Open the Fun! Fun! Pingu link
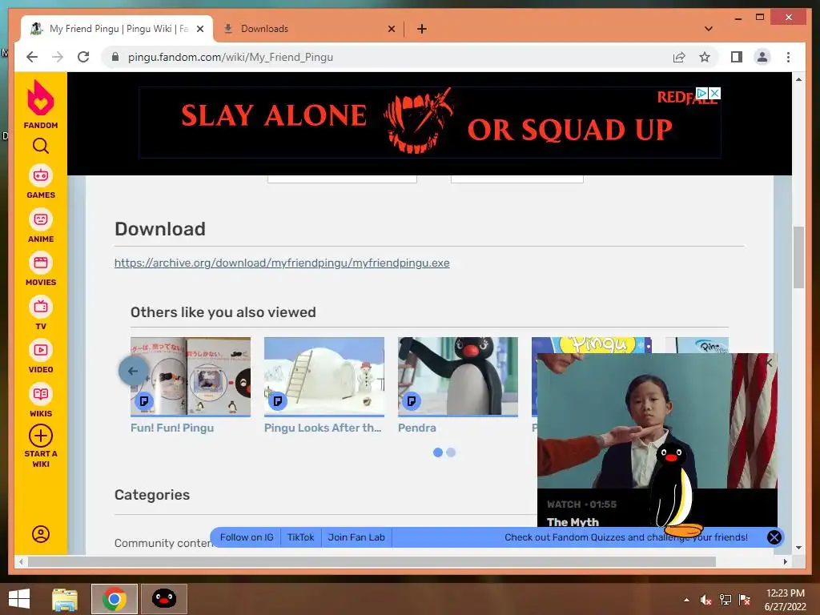Viewport: 820px width, 615px height. click(x=172, y=428)
